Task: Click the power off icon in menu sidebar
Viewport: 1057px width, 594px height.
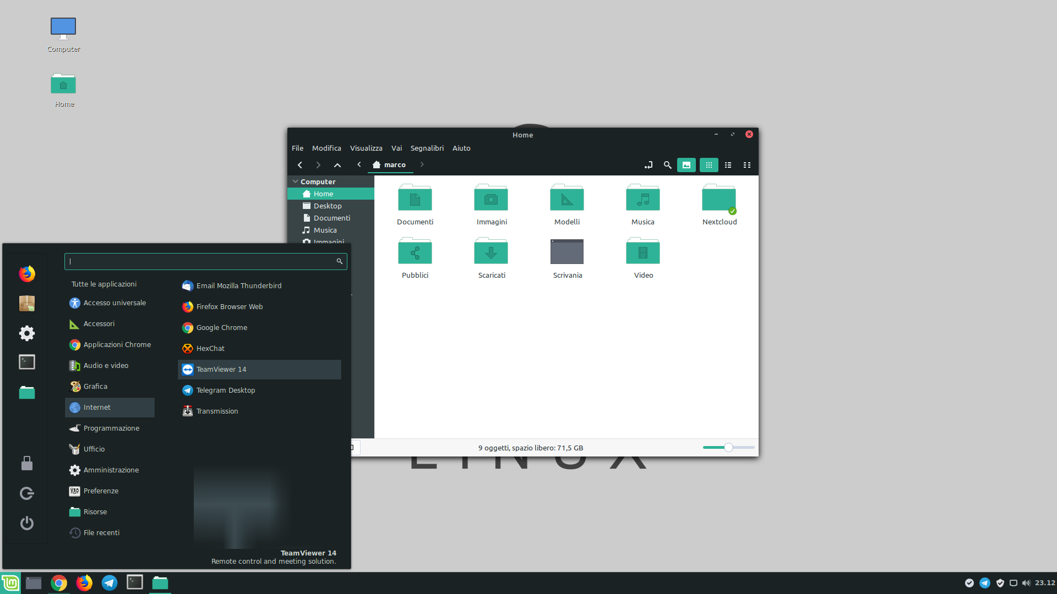Action: click(x=27, y=523)
